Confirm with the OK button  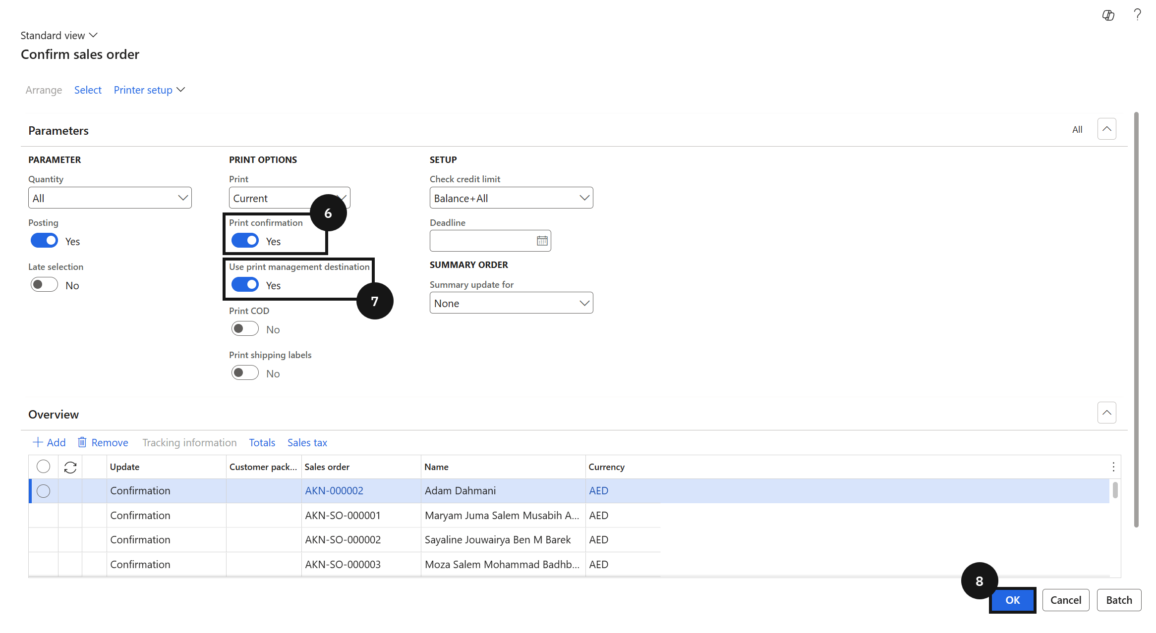tap(1012, 600)
